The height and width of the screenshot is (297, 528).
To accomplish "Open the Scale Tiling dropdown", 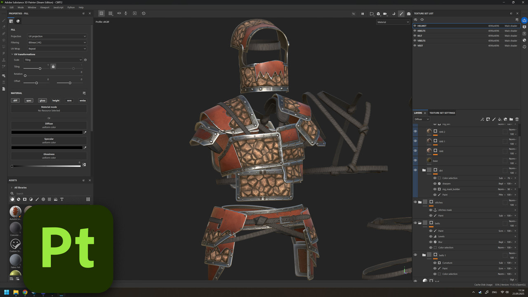I will 53,60.
